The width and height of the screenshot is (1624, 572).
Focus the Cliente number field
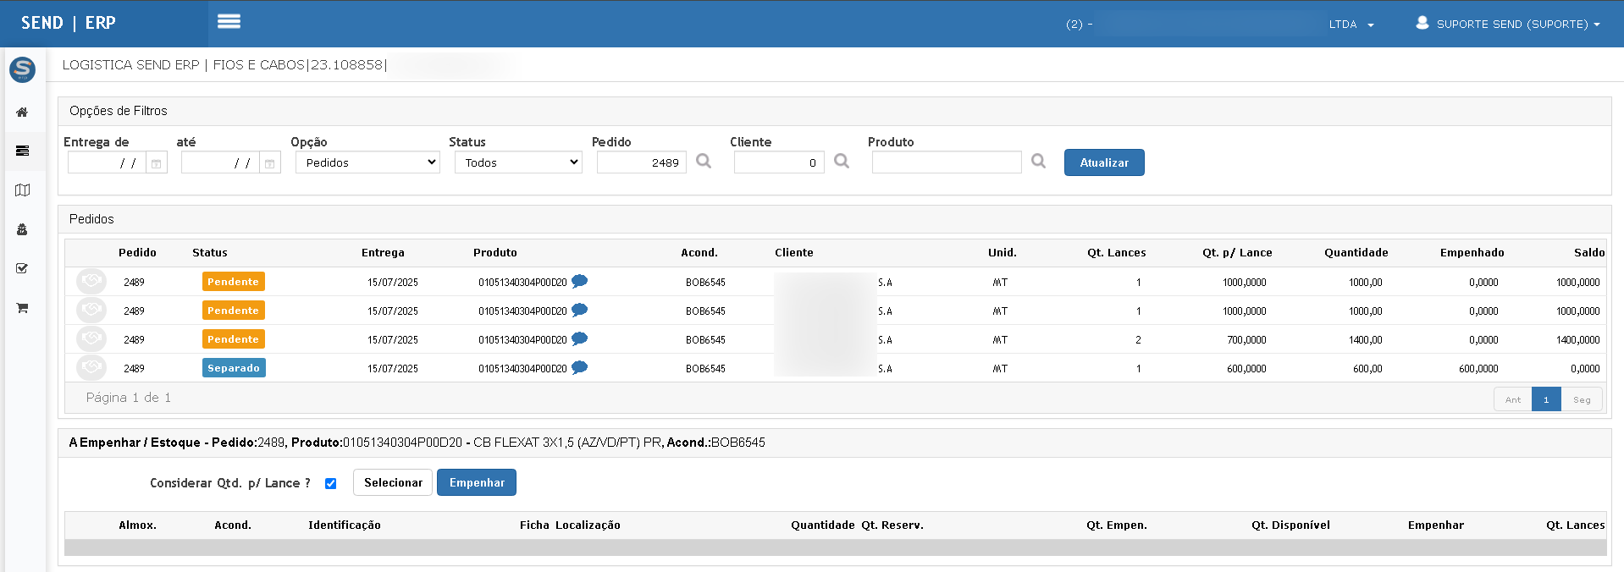(x=779, y=162)
